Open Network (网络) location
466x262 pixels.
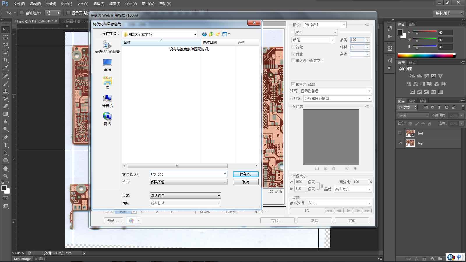coord(107,119)
